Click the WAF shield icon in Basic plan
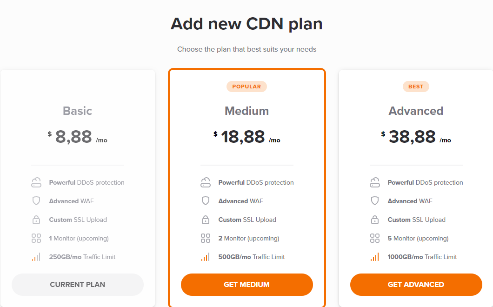Screen dimensions: 493x307 point(36,201)
